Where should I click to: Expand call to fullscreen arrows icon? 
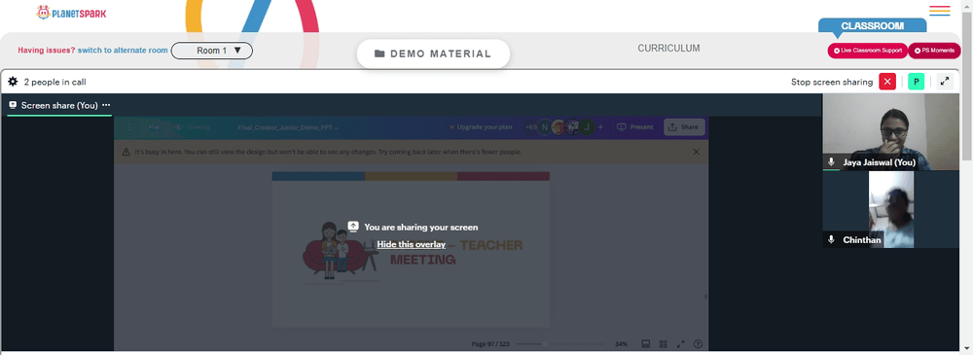pos(945,82)
